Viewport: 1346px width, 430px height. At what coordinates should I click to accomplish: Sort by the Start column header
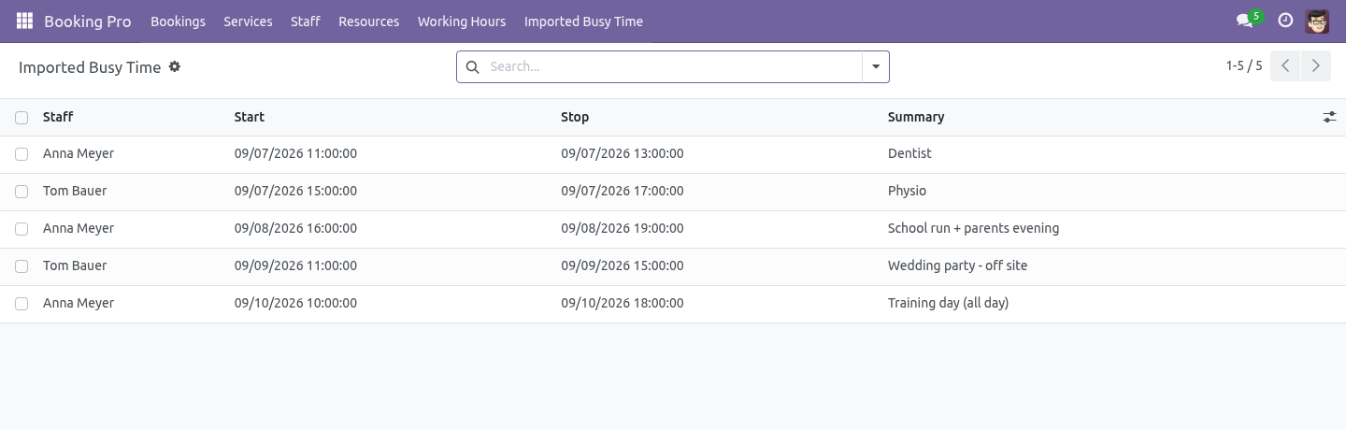[250, 117]
